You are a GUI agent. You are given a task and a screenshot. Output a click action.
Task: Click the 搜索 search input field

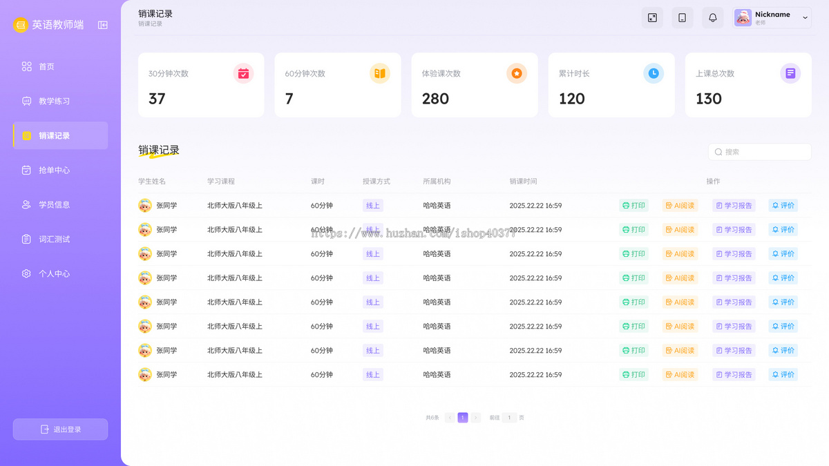760,152
